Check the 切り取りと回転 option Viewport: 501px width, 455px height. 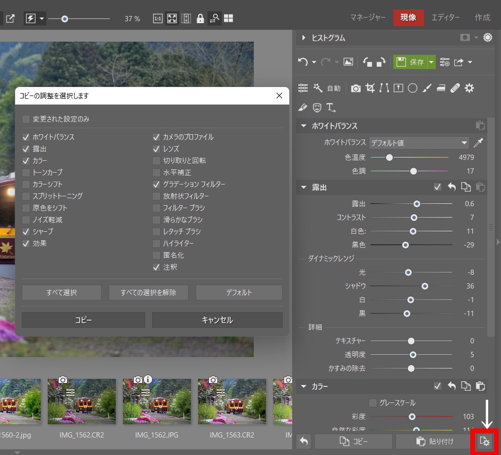(156, 160)
